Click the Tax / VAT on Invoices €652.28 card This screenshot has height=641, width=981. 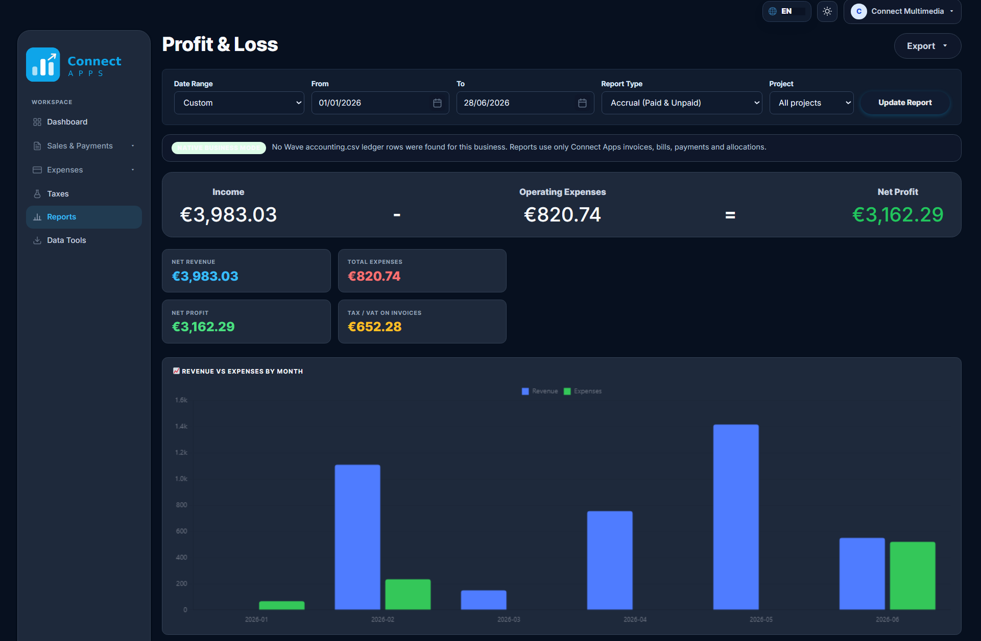click(x=422, y=322)
